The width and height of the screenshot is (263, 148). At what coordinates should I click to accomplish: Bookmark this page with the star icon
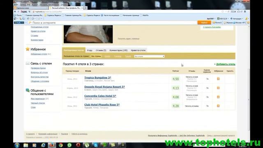[223, 12]
